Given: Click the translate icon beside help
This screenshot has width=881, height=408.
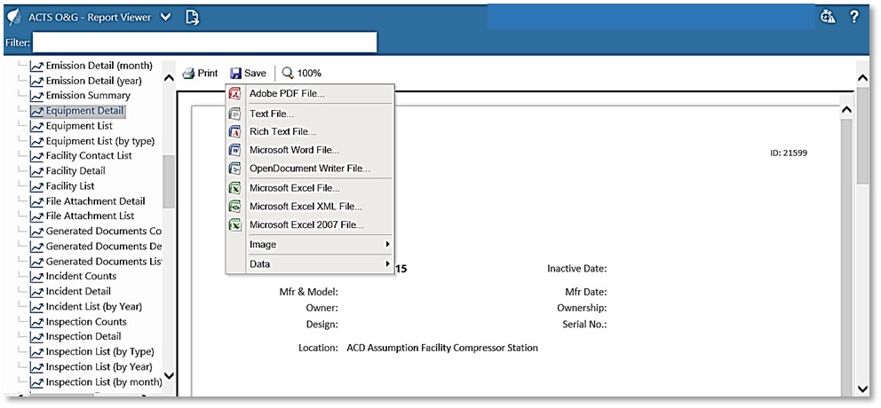Looking at the screenshot, I should (829, 17).
